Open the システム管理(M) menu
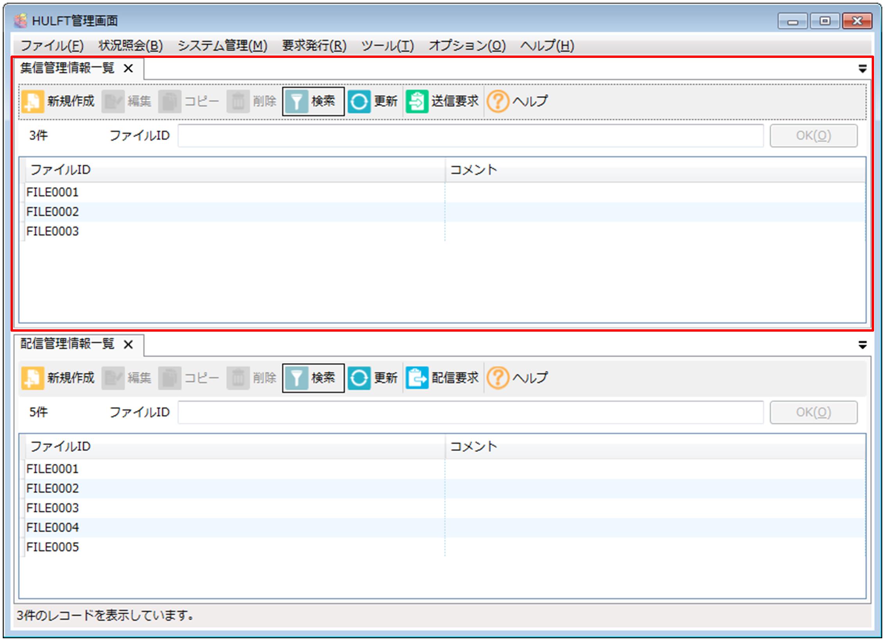The image size is (885, 641). 222,46
